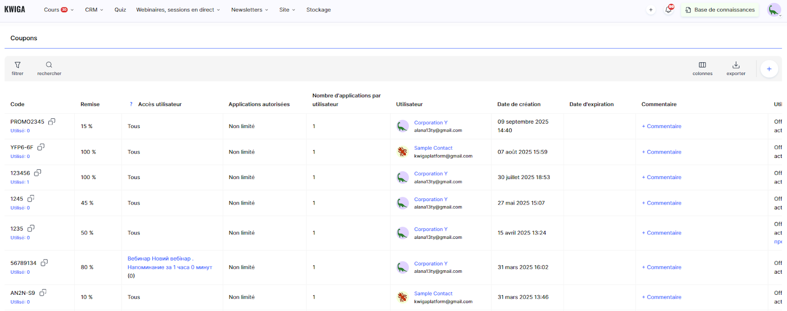Export coupons with exporter icon
The height and width of the screenshot is (311, 787).
click(736, 68)
